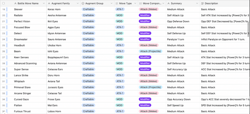This screenshot has width=250, height=114.
Task: Click the Keras Horn augment family cell
Action: (x=63, y=9)
